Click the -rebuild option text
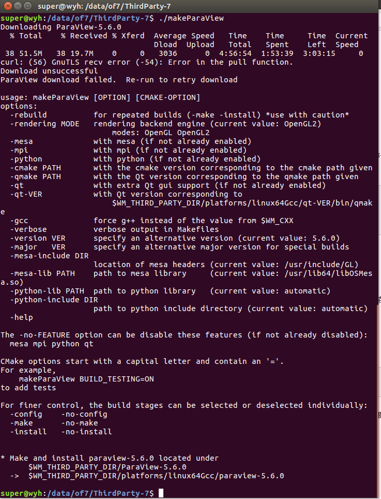The width and height of the screenshot is (381, 499). (28, 115)
